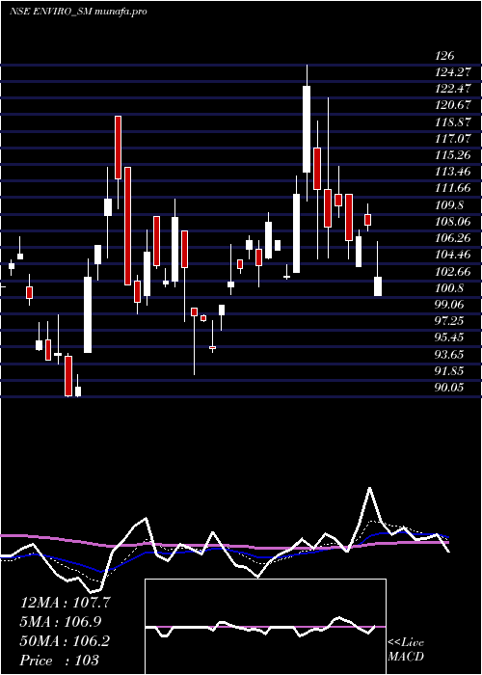The height and width of the screenshot is (675, 482).
Task: Click the 122.47 price level label
Action: pos(453,89)
